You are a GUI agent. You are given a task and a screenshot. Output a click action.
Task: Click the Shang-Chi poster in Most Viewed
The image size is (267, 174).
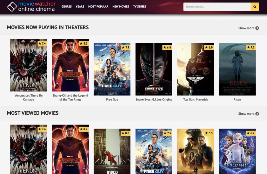click(70, 149)
